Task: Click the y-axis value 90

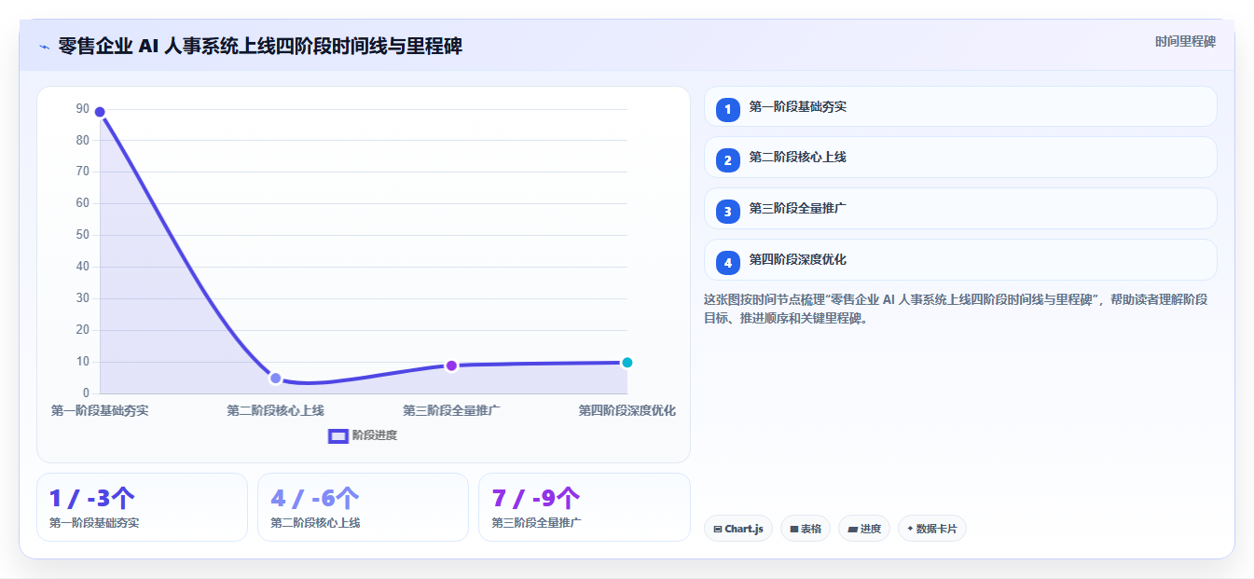Action: click(x=83, y=109)
